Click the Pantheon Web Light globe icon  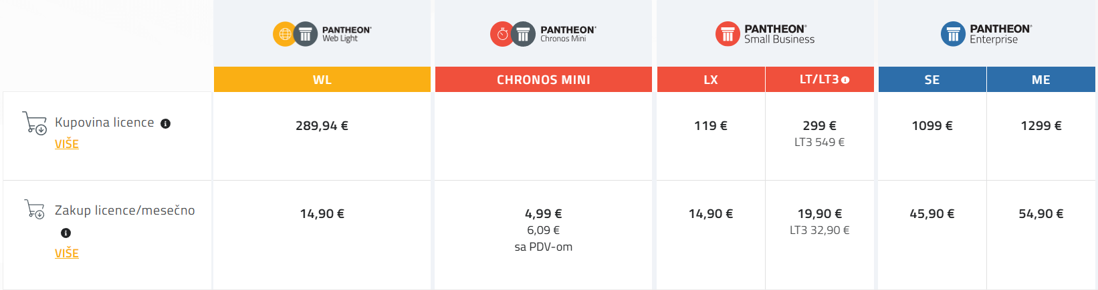pyautogui.click(x=284, y=34)
